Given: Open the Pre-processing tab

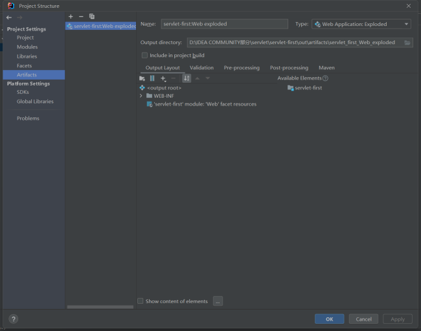Looking at the screenshot, I should (242, 67).
